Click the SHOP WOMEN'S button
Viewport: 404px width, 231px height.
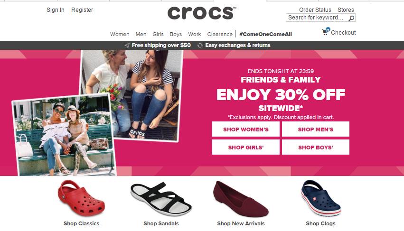[x=246, y=129]
